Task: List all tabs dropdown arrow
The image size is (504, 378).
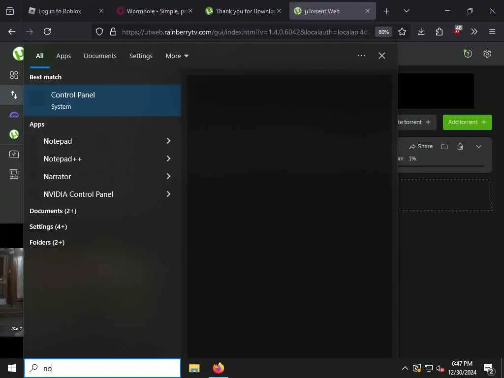Action: point(406,11)
